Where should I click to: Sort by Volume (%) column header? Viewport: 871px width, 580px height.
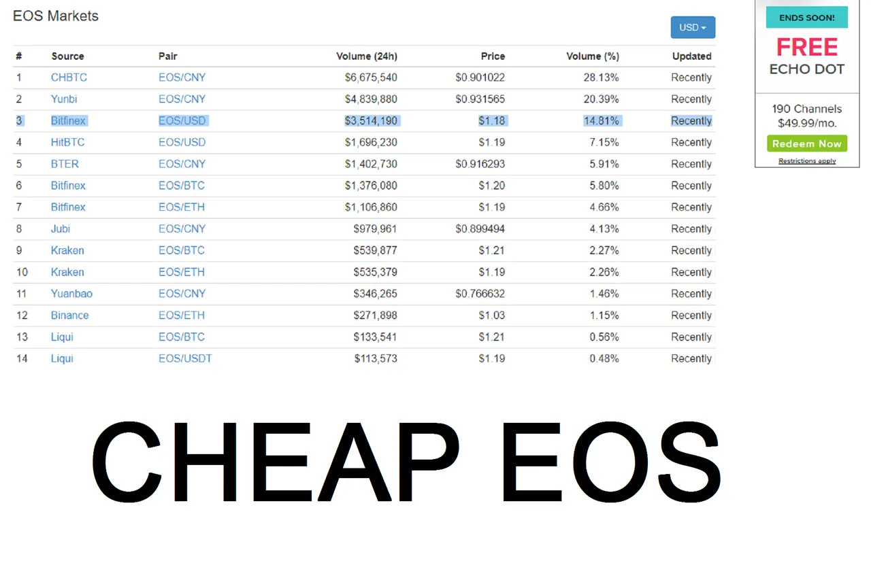click(x=593, y=56)
